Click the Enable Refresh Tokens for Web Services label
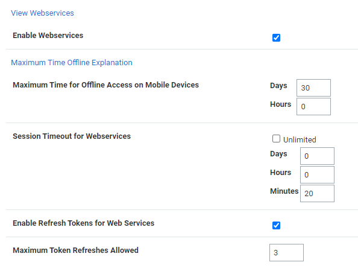This screenshot has height=268, width=358. point(84,223)
